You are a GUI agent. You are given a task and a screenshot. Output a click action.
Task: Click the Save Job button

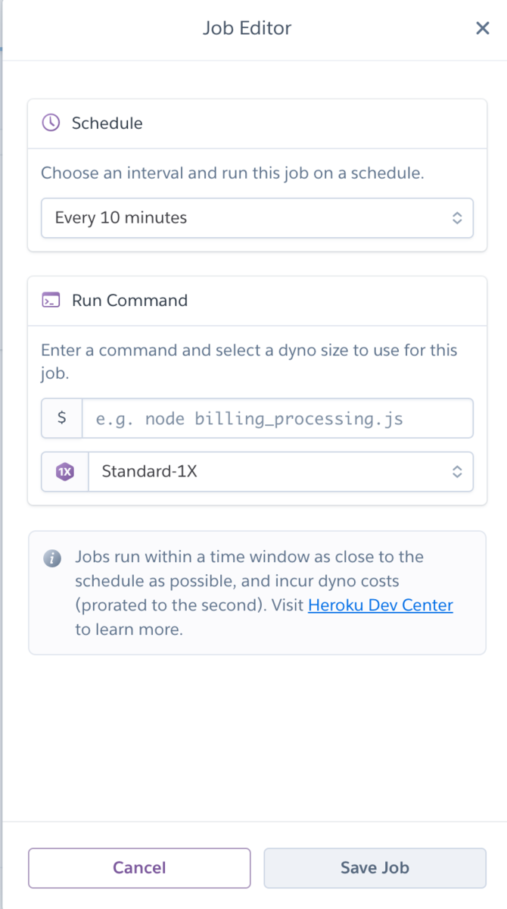click(375, 868)
